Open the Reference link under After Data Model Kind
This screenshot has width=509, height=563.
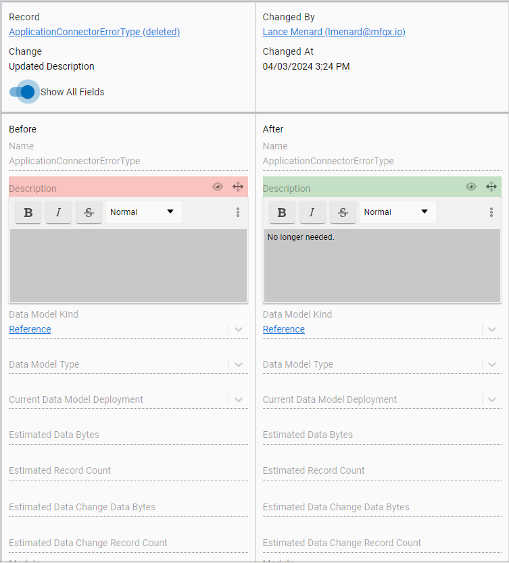point(284,329)
